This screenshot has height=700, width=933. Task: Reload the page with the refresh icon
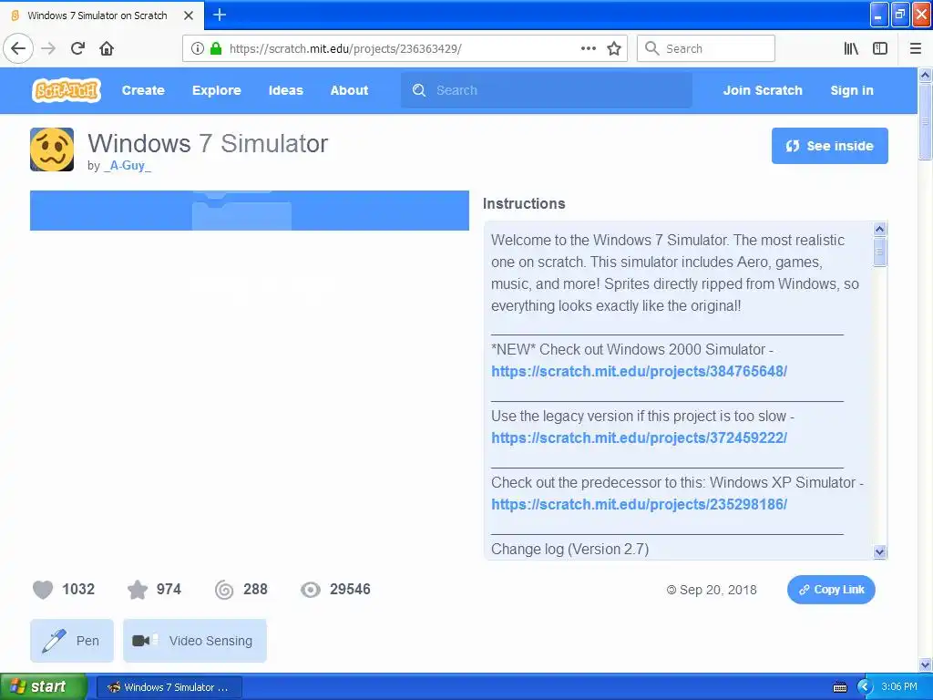click(77, 48)
